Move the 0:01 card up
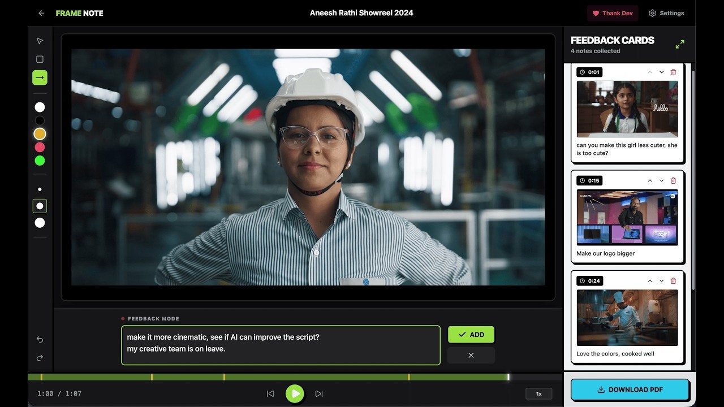The width and height of the screenshot is (724, 407). pos(649,72)
